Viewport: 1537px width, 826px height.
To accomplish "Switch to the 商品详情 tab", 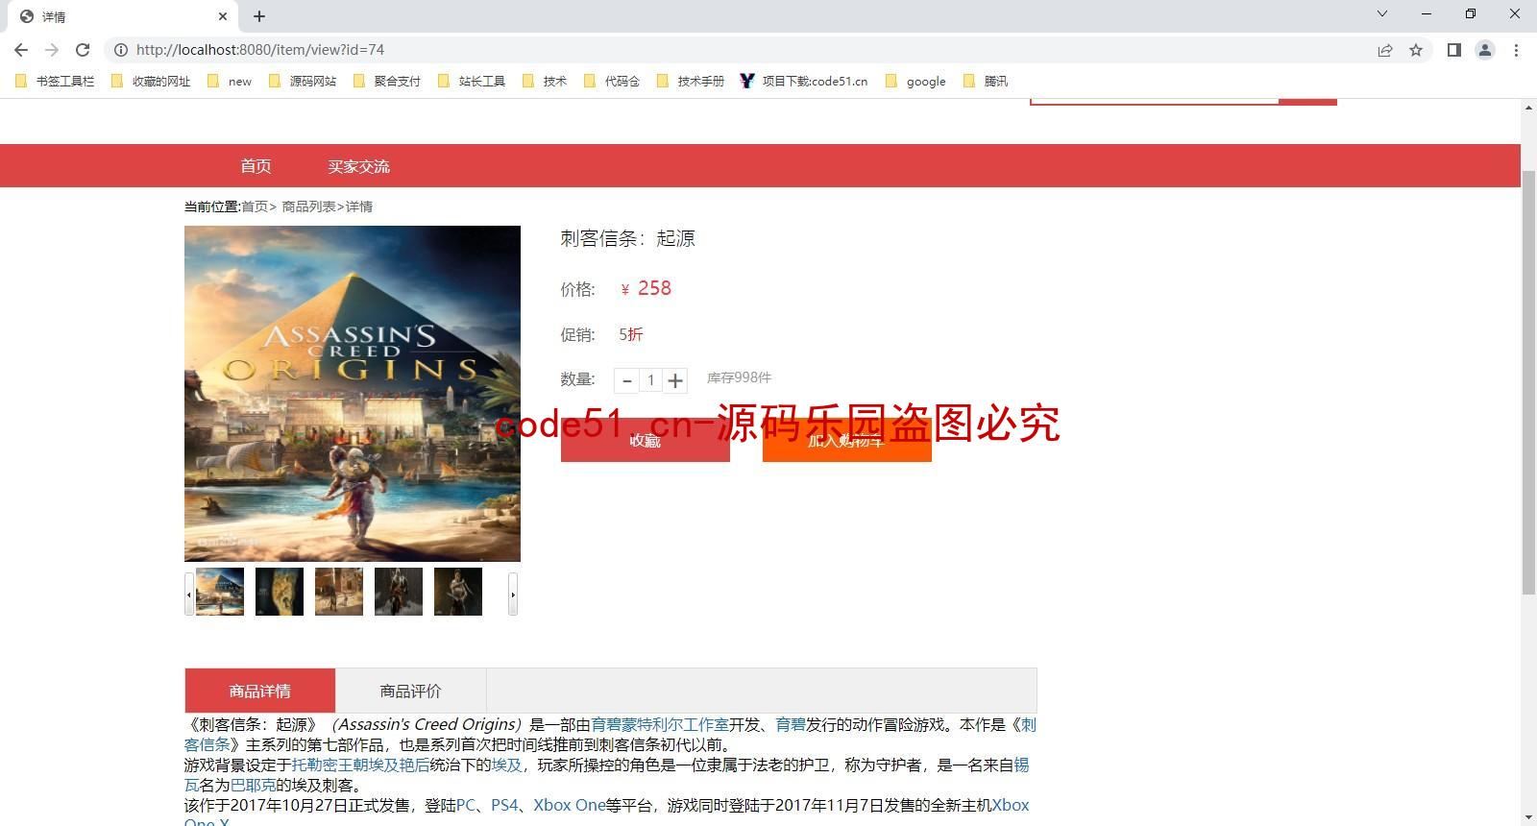I will 259,691.
